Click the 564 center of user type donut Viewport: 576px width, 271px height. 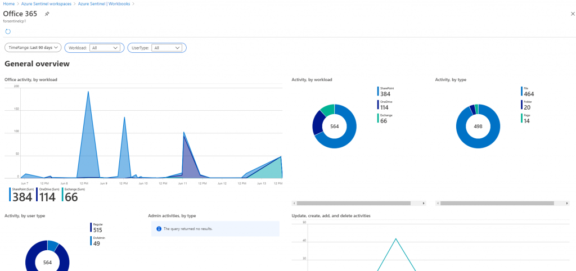point(47,263)
